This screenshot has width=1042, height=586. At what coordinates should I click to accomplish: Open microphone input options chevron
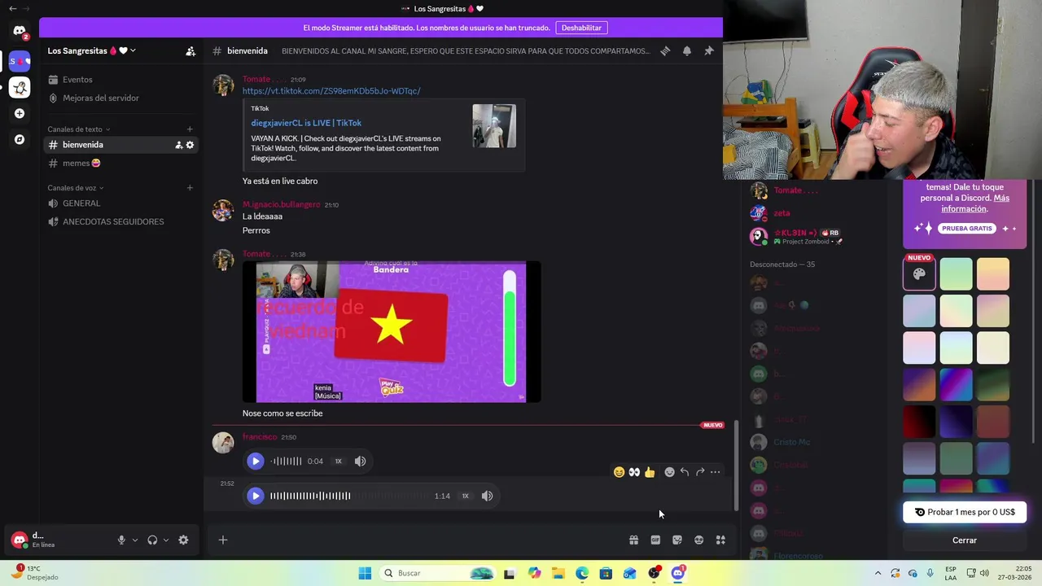point(135,540)
